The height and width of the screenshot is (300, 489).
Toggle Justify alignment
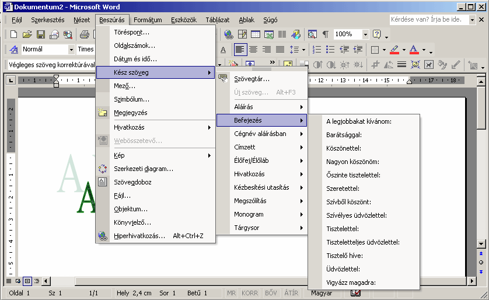pos(280,49)
